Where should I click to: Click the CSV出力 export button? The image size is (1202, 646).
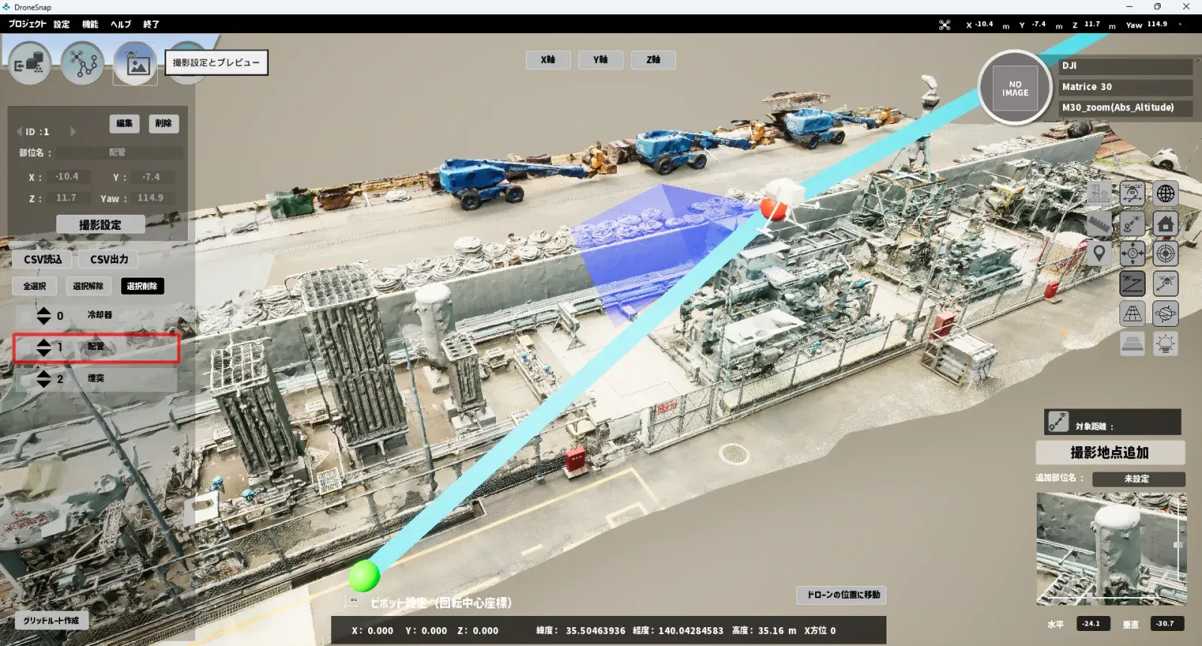click(x=109, y=259)
